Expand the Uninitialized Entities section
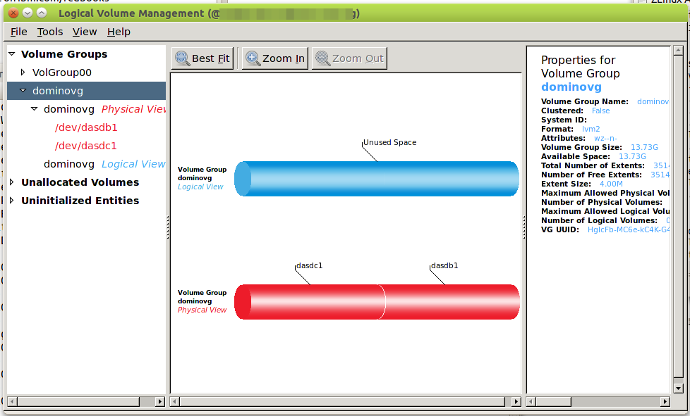The width and height of the screenshot is (690, 416). click(x=12, y=201)
